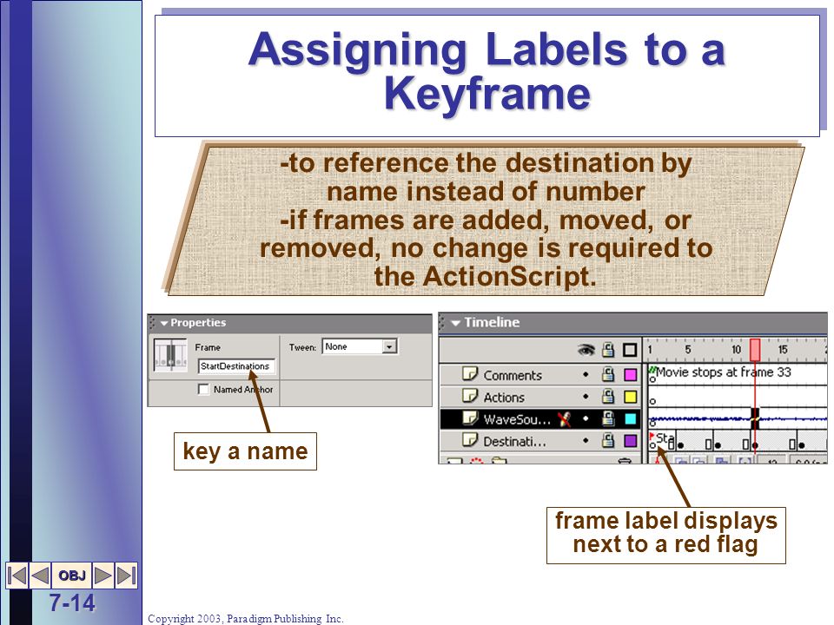This screenshot has width=834, height=625.
Task: Select the WaveSou... layer name
Action: (517, 419)
